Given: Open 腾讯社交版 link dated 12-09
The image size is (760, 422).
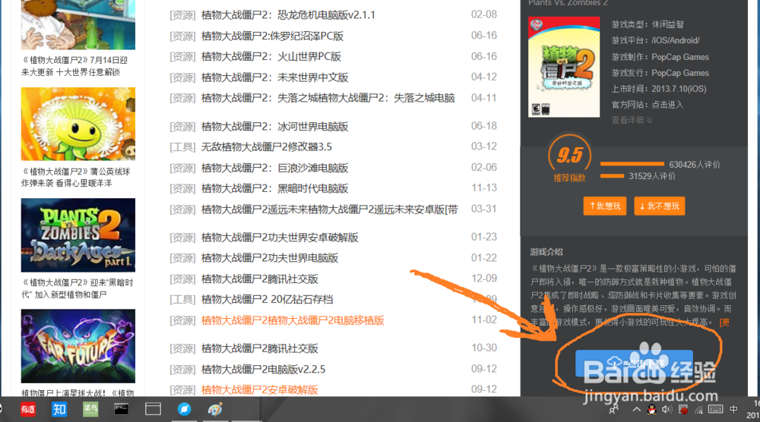Looking at the screenshot, I should point(259,279).
